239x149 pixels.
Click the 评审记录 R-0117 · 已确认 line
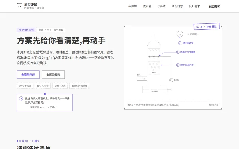(41, 107)
